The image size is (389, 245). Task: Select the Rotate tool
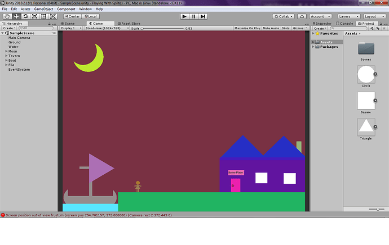(25, 16)
